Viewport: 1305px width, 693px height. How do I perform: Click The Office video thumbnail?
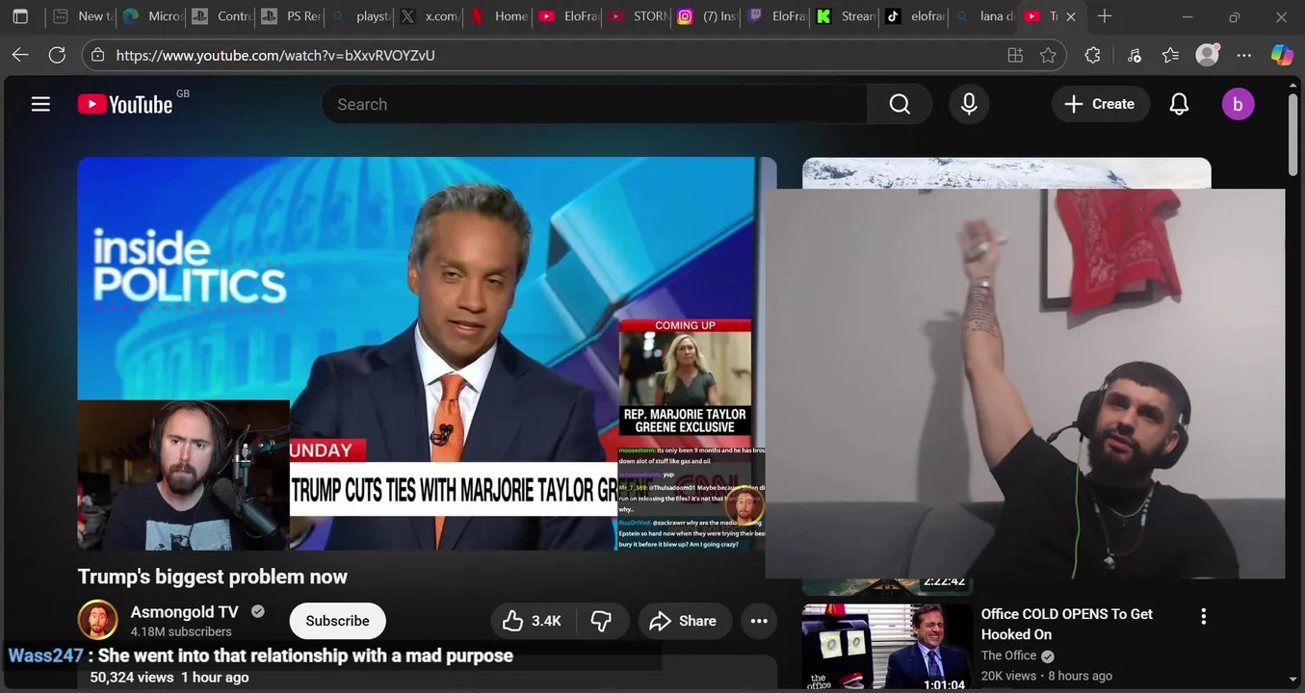click(x=887, y=648)
